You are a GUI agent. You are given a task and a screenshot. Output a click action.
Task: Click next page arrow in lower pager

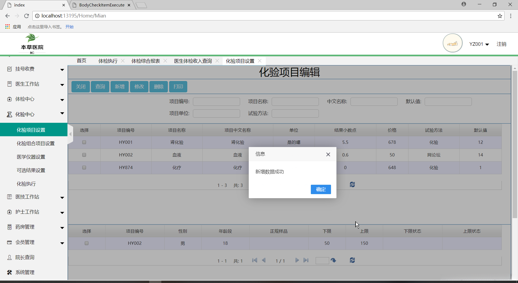(297, 260)
